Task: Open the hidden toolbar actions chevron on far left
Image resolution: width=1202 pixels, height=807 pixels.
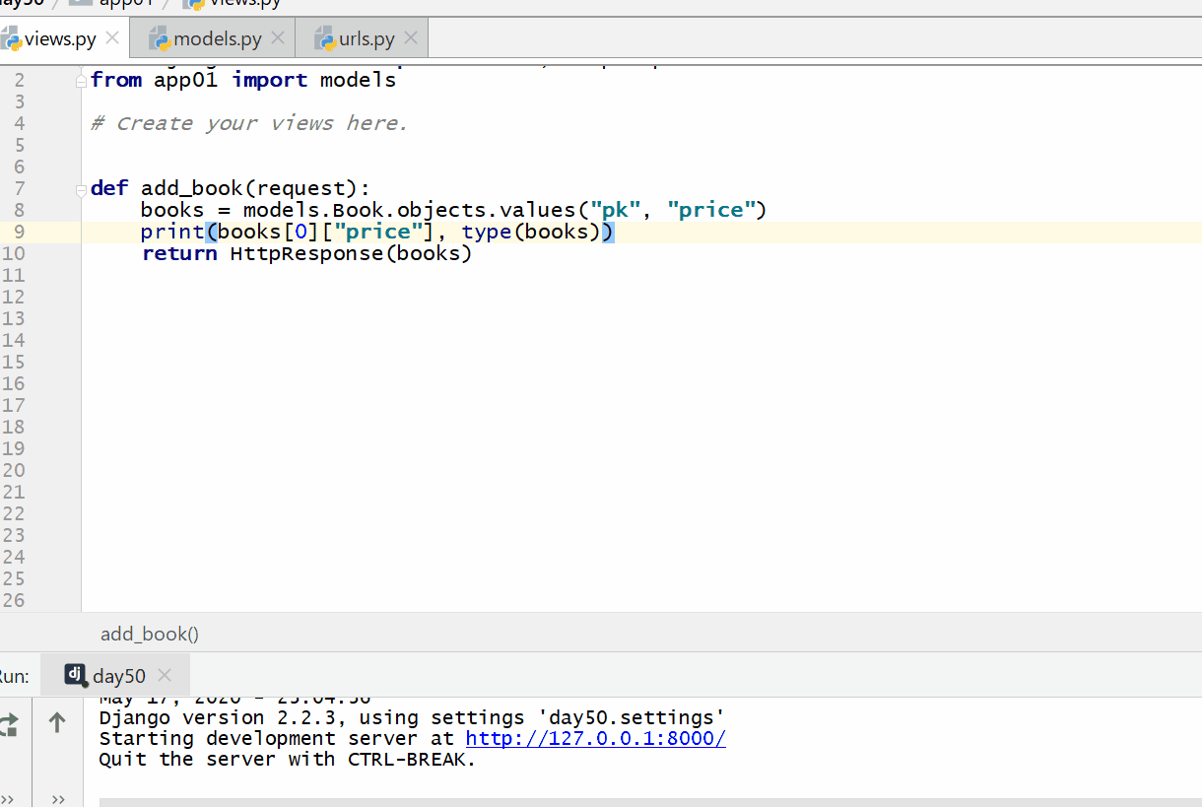Action: (x=8, y=798)
